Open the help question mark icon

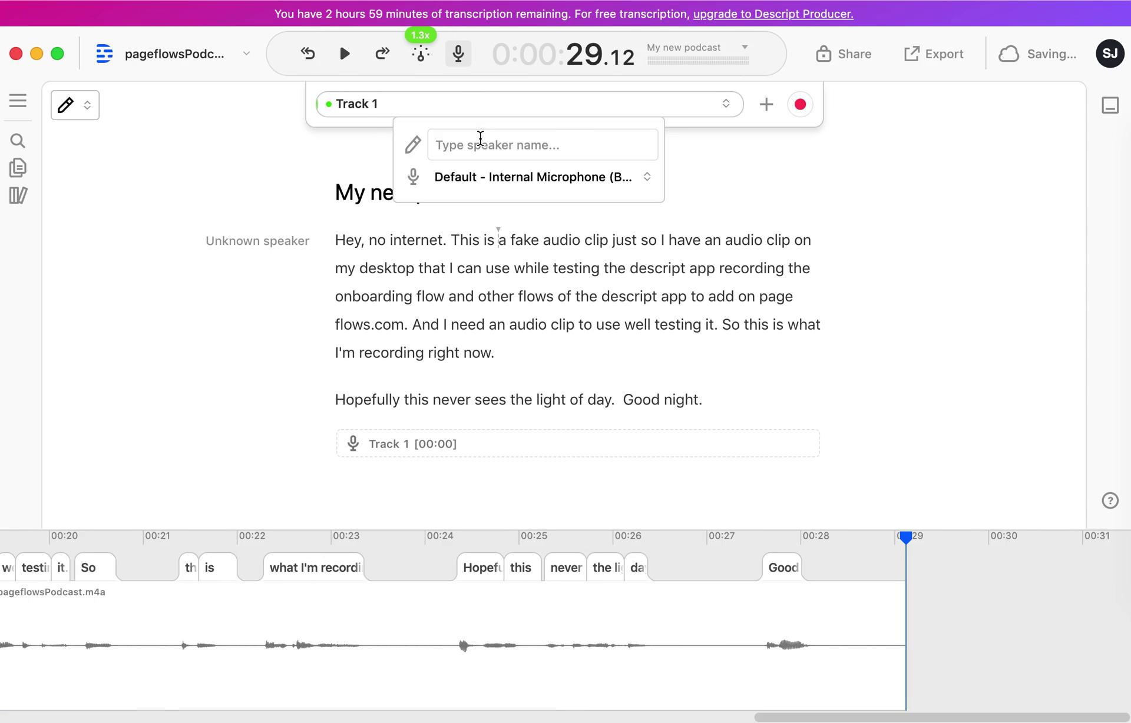click(x=1110, y=500)
